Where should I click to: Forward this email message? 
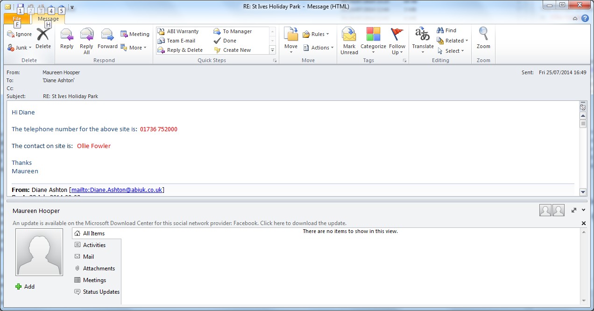107,39
